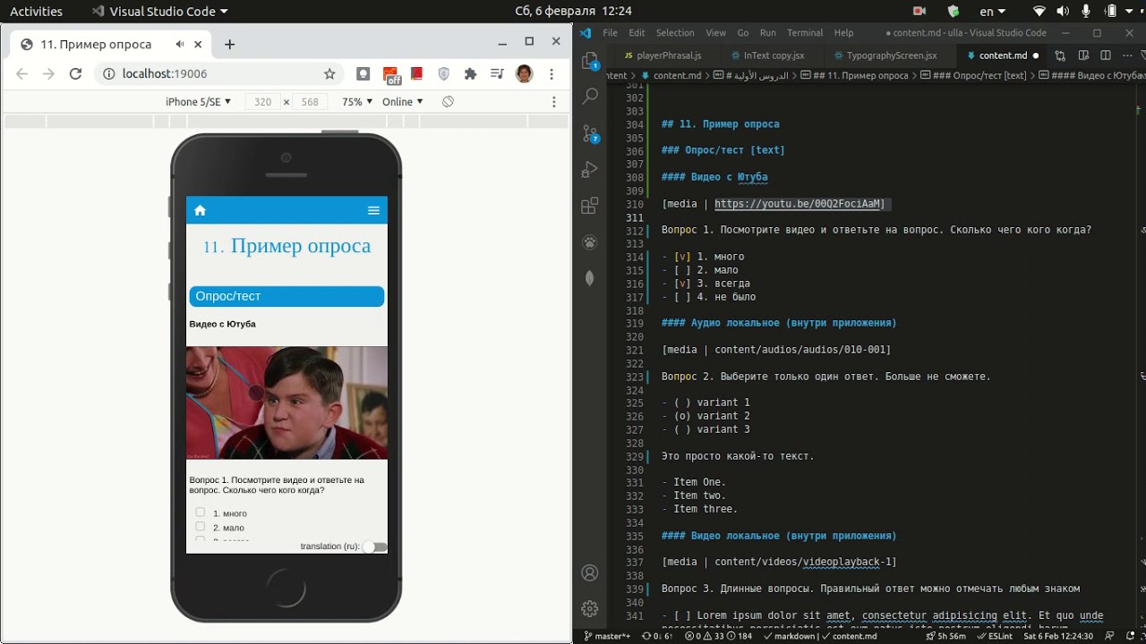
Task: Click the YouTube video thumbnail in phone
Action: [x=286, y=402]
